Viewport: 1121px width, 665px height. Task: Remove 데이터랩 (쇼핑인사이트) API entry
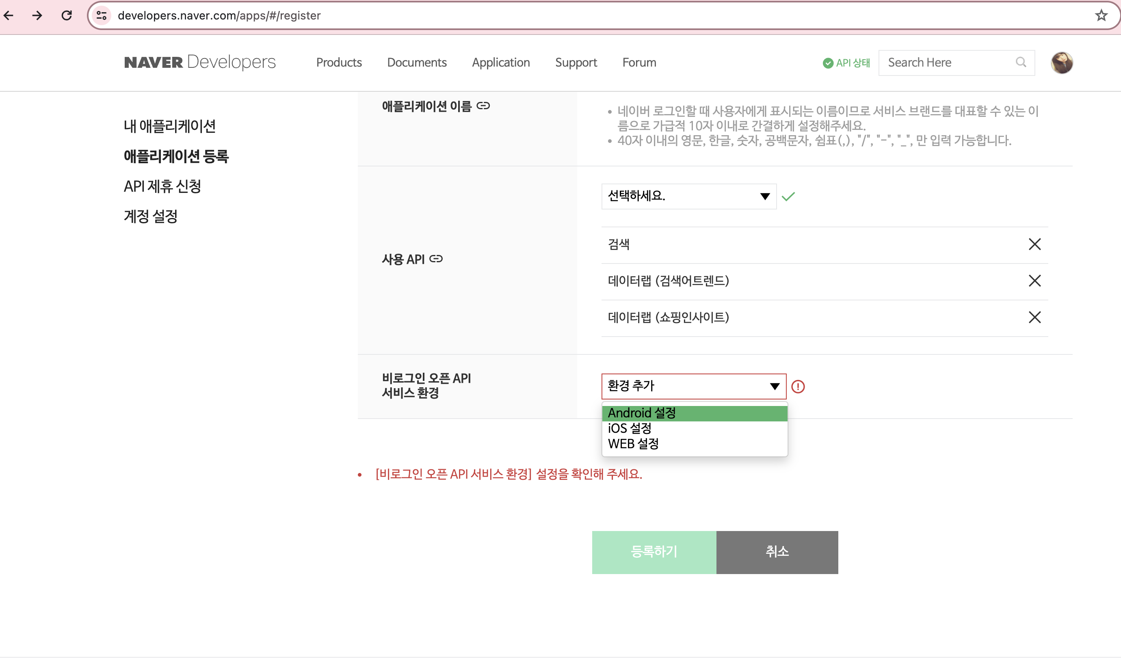(x=1034, y=317)
